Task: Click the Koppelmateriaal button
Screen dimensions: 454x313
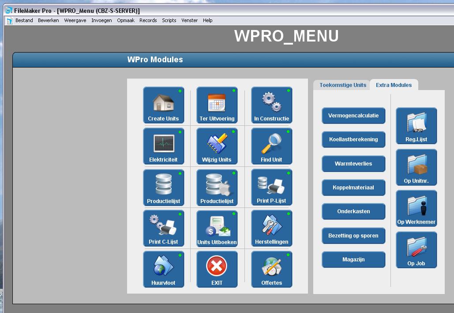Action: 353,188
